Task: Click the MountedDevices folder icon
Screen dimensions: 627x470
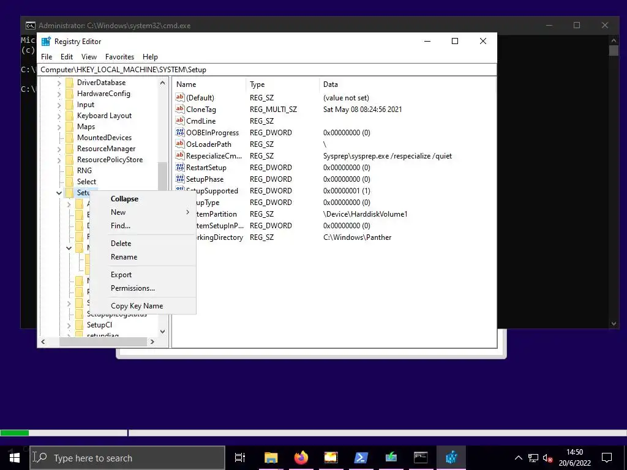Action: tap(70, 138)
